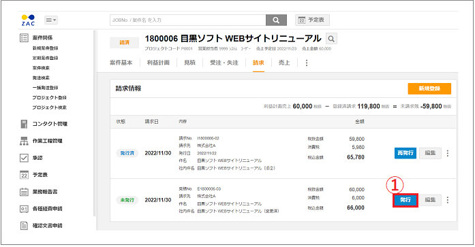Click the 請済 status label beside title
Screen dimensions: 475x247
point(125,43)
